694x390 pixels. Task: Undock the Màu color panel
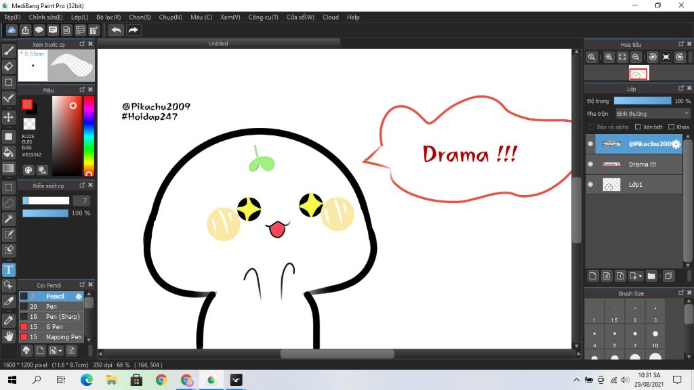[x=82, y=90]
